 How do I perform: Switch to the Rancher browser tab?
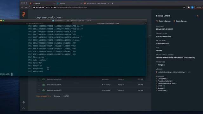pyautogui.click(x=69, y=3)
